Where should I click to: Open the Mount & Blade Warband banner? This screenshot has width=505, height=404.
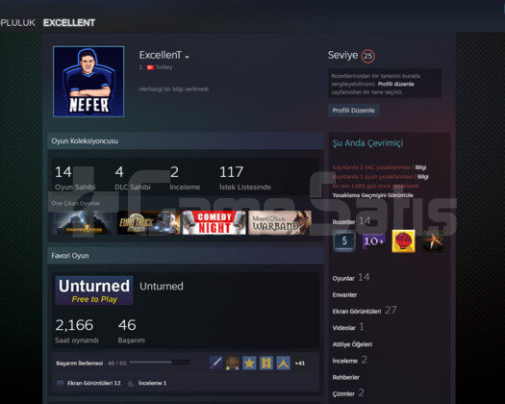click(280, 222)
